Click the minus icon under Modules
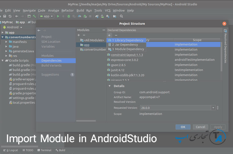Viewport: 233px width, 154px height. pos(84,35)
